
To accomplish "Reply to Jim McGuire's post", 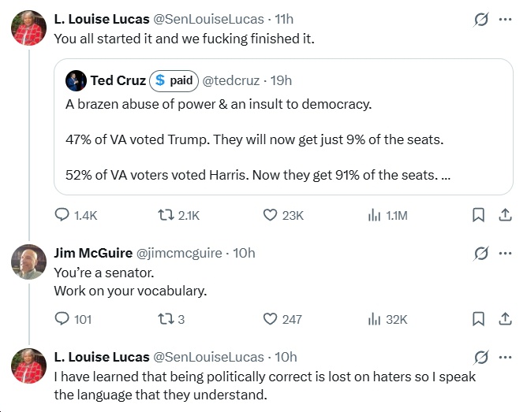I will (63, 319).
